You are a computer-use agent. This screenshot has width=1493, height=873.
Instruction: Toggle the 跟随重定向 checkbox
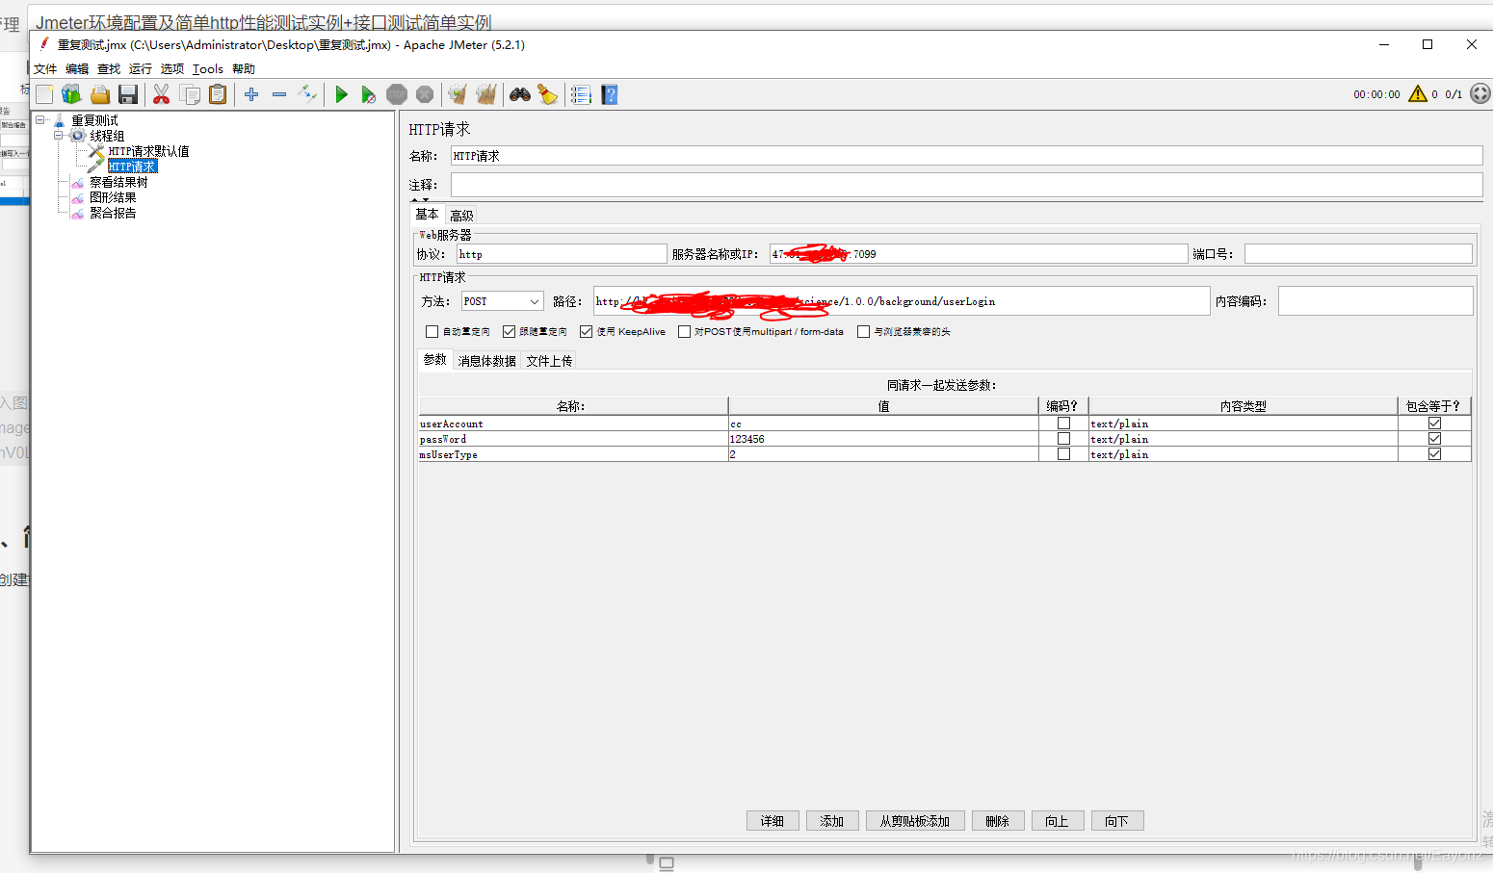(x=510, y=331)
